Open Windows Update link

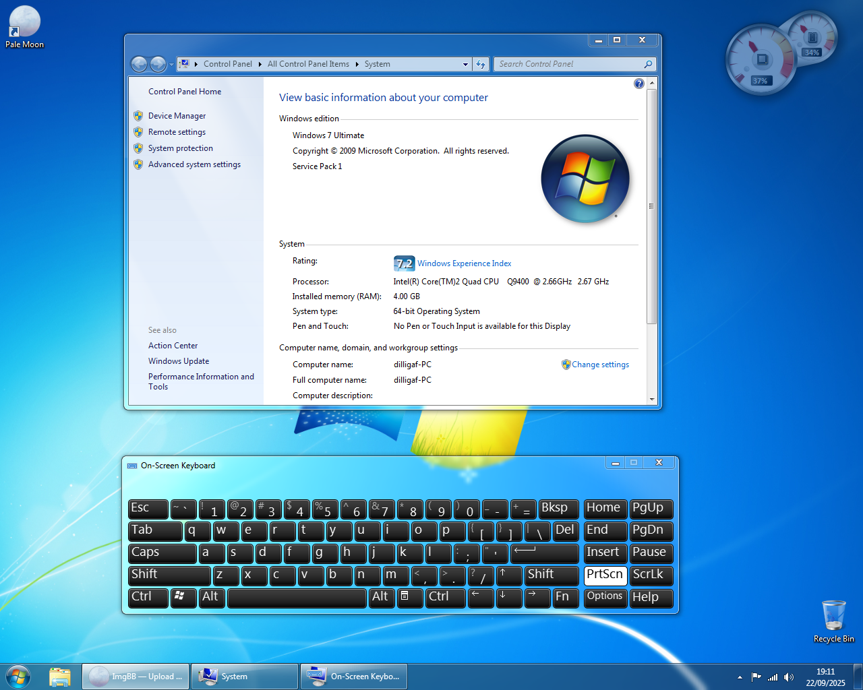179,361
